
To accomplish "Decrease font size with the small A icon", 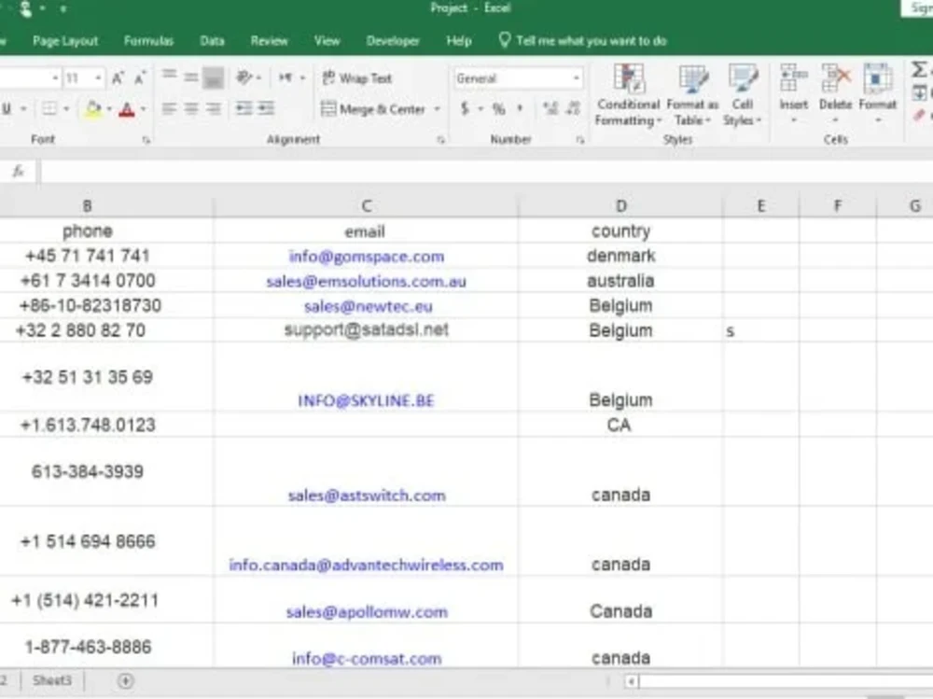I will tap(140, 78).
